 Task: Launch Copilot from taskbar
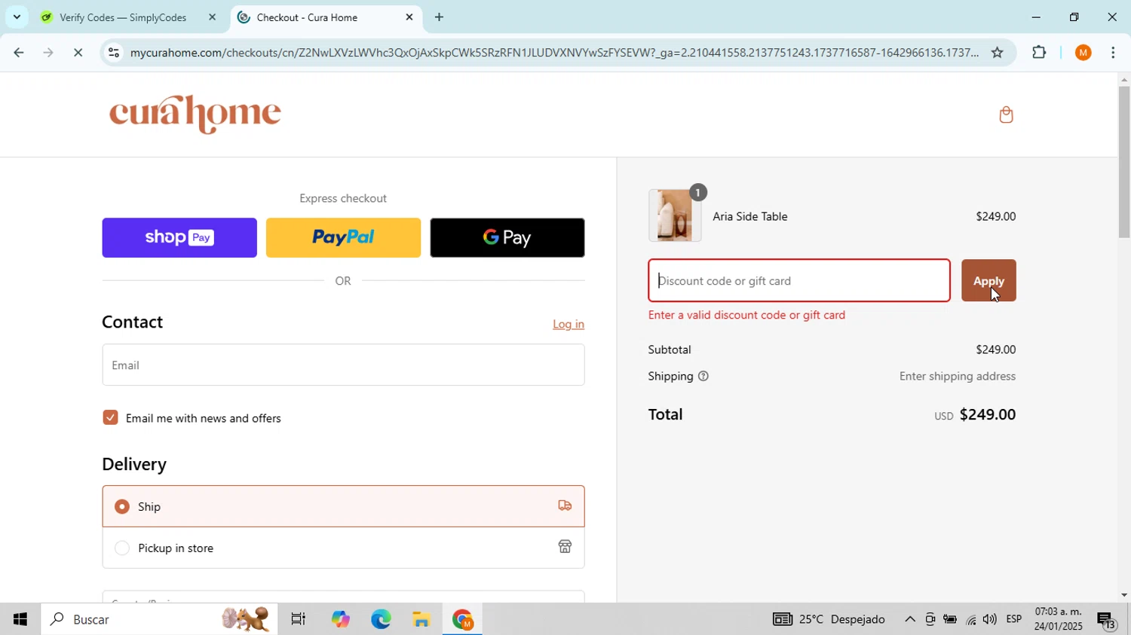click(340, 619)
